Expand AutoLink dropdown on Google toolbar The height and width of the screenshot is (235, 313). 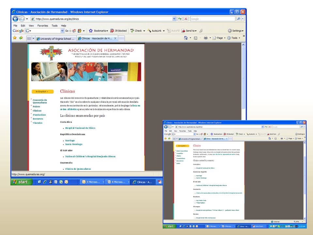(164, 31)
